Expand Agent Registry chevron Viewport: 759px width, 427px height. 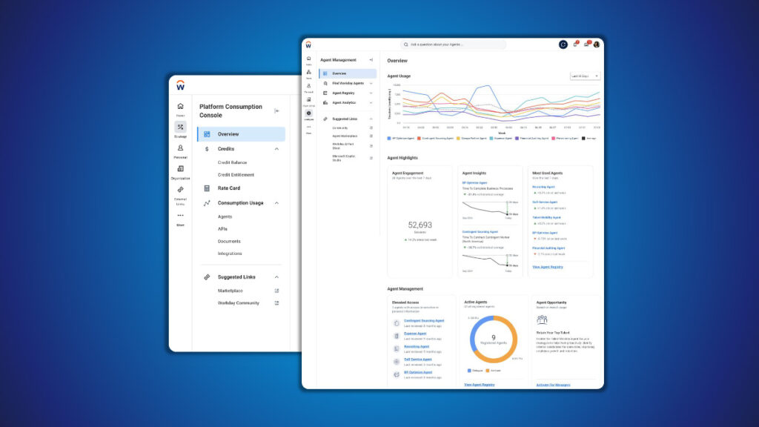coord(371,93)
